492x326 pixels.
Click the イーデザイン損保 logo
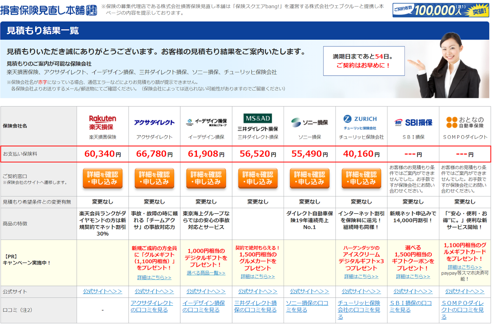pyautogui.click(x=206, y=122)
